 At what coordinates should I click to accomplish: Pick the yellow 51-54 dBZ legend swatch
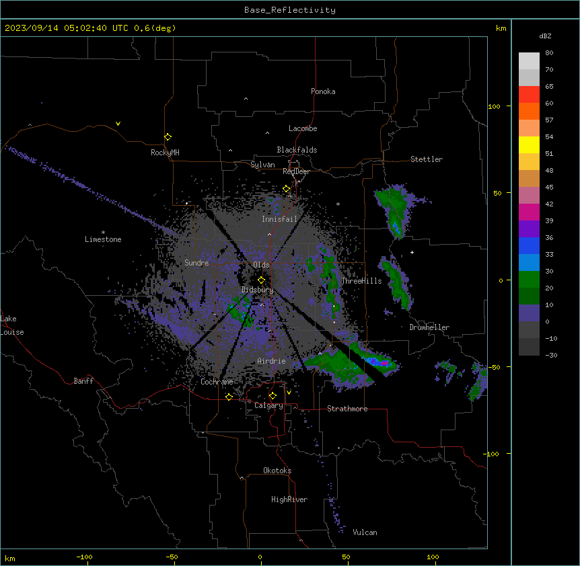point(529,145)
